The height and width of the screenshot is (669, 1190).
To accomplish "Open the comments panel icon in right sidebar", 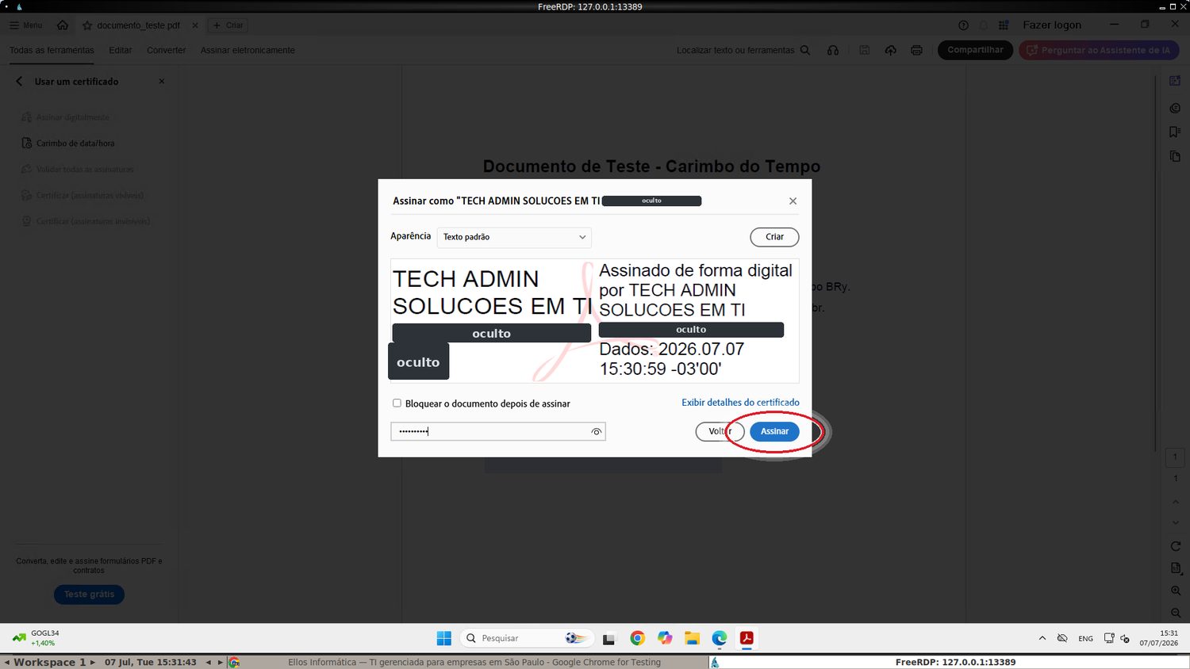I will pos(1175,108).
